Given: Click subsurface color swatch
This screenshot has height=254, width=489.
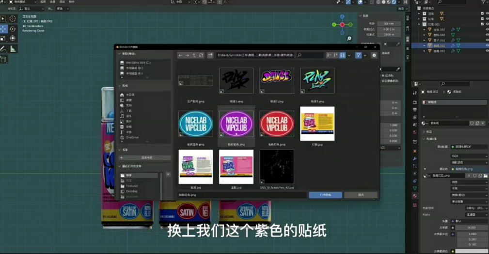Looking at the screenshot, I should [x=472, y=251].
